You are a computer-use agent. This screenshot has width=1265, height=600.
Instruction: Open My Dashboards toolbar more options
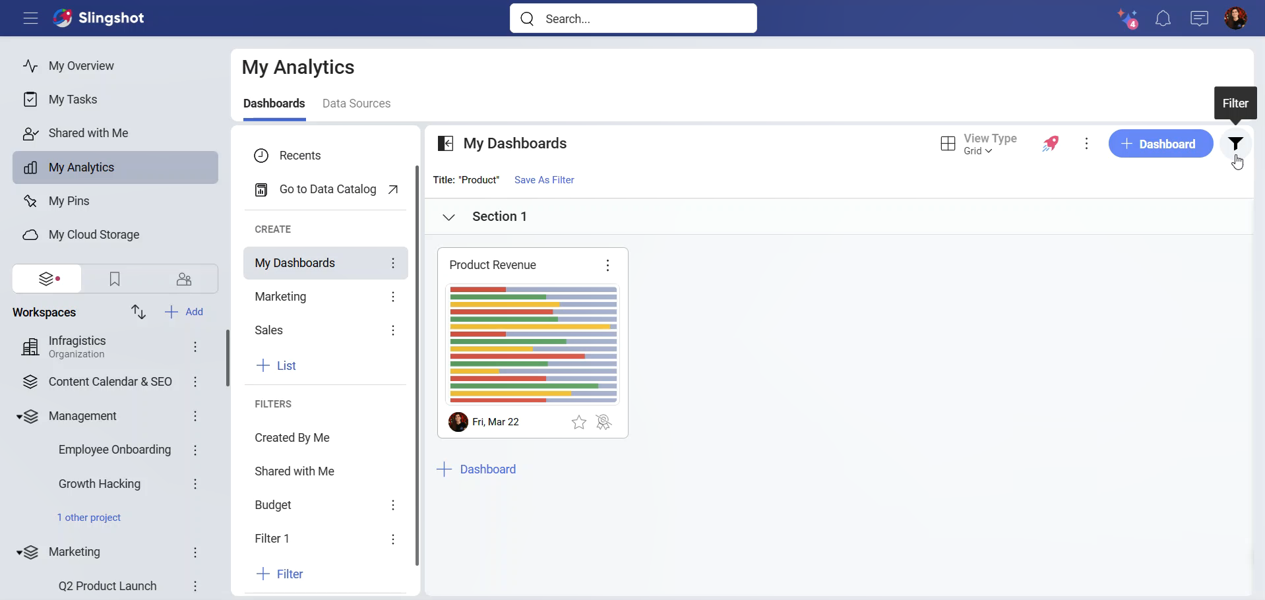(1086, 144)
